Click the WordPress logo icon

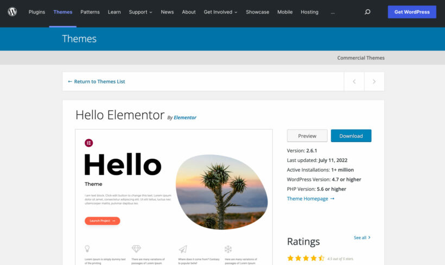click(x=12, y=12)
